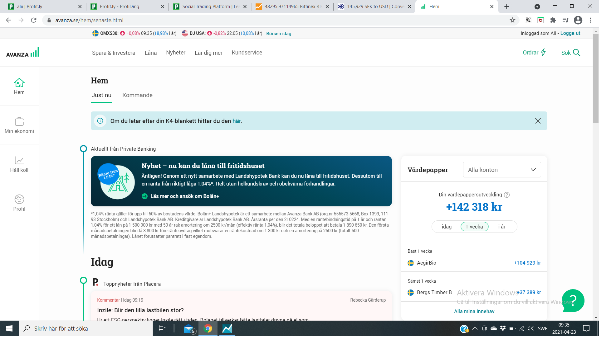Open Spara & Investera menu
This screenshot has width=616, height=348.
tap(114, 53)
